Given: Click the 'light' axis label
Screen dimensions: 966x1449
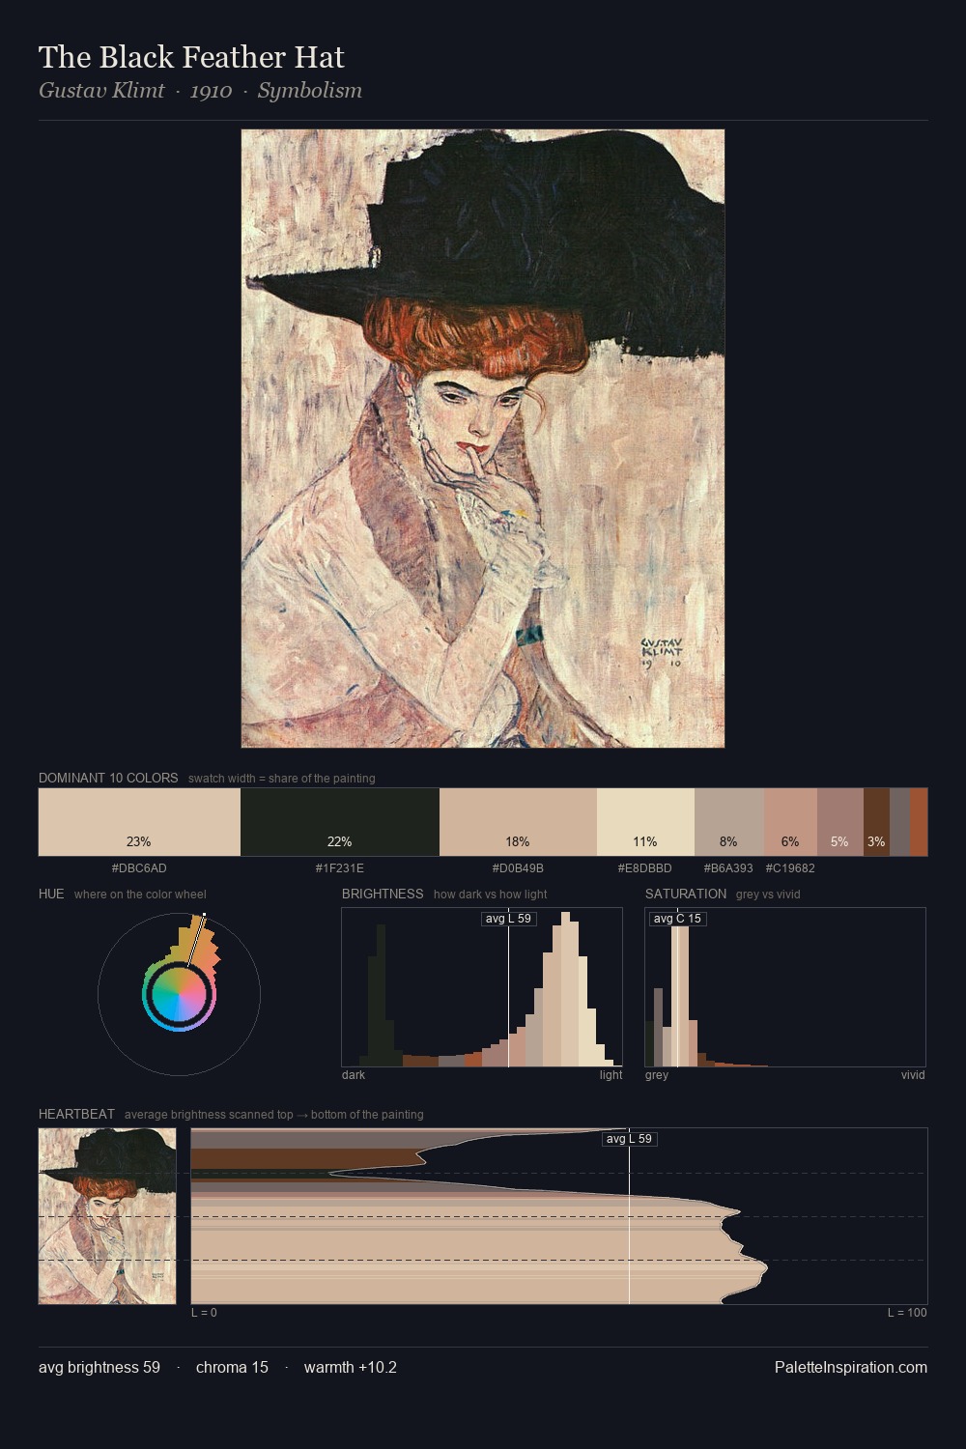Looking at the screenshot, I should point(611,1075).
